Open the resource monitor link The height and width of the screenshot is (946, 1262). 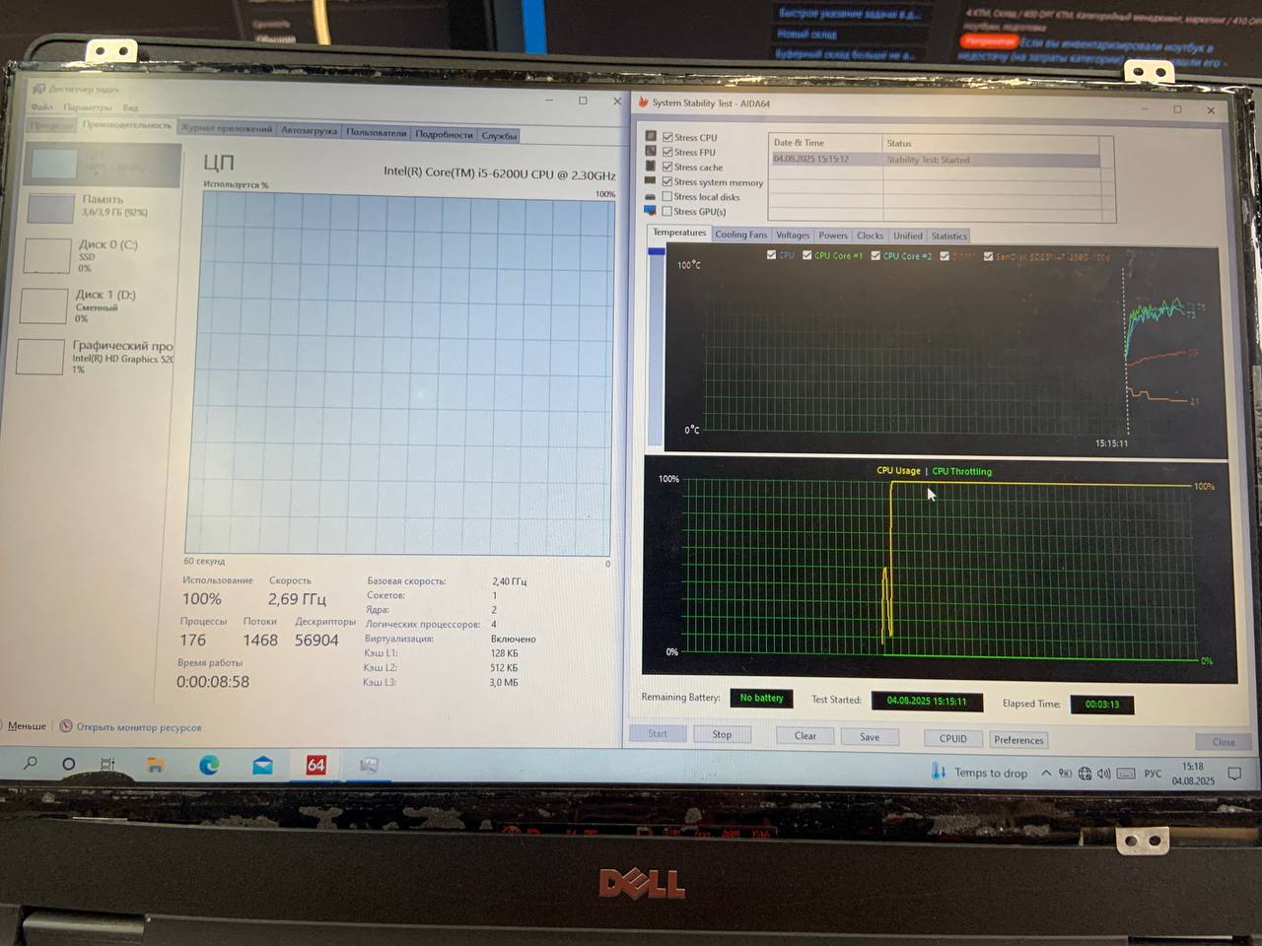138,727
